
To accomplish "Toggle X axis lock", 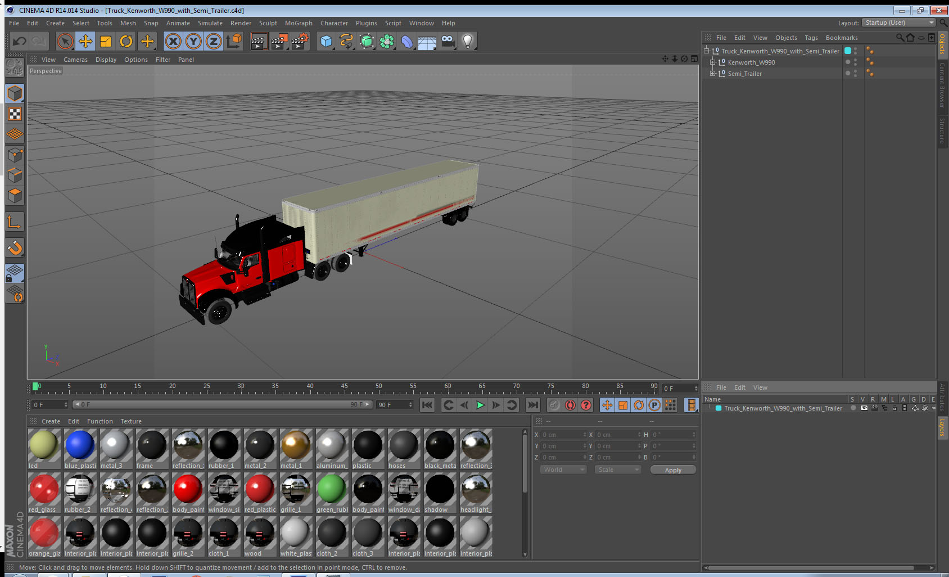I will click(x=173, y=41).
